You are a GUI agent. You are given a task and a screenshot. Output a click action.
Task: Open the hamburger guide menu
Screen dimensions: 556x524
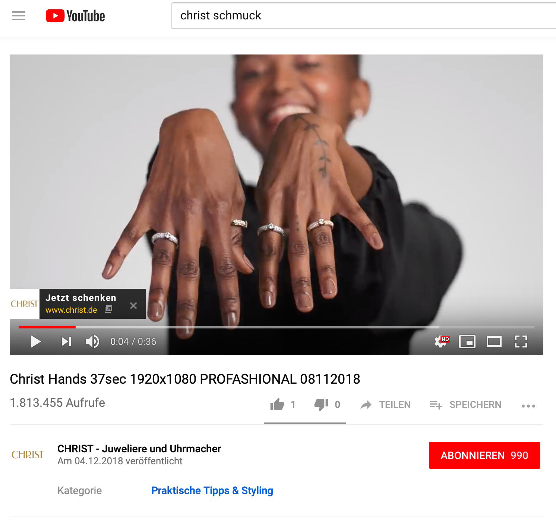(x=19, y=16)
